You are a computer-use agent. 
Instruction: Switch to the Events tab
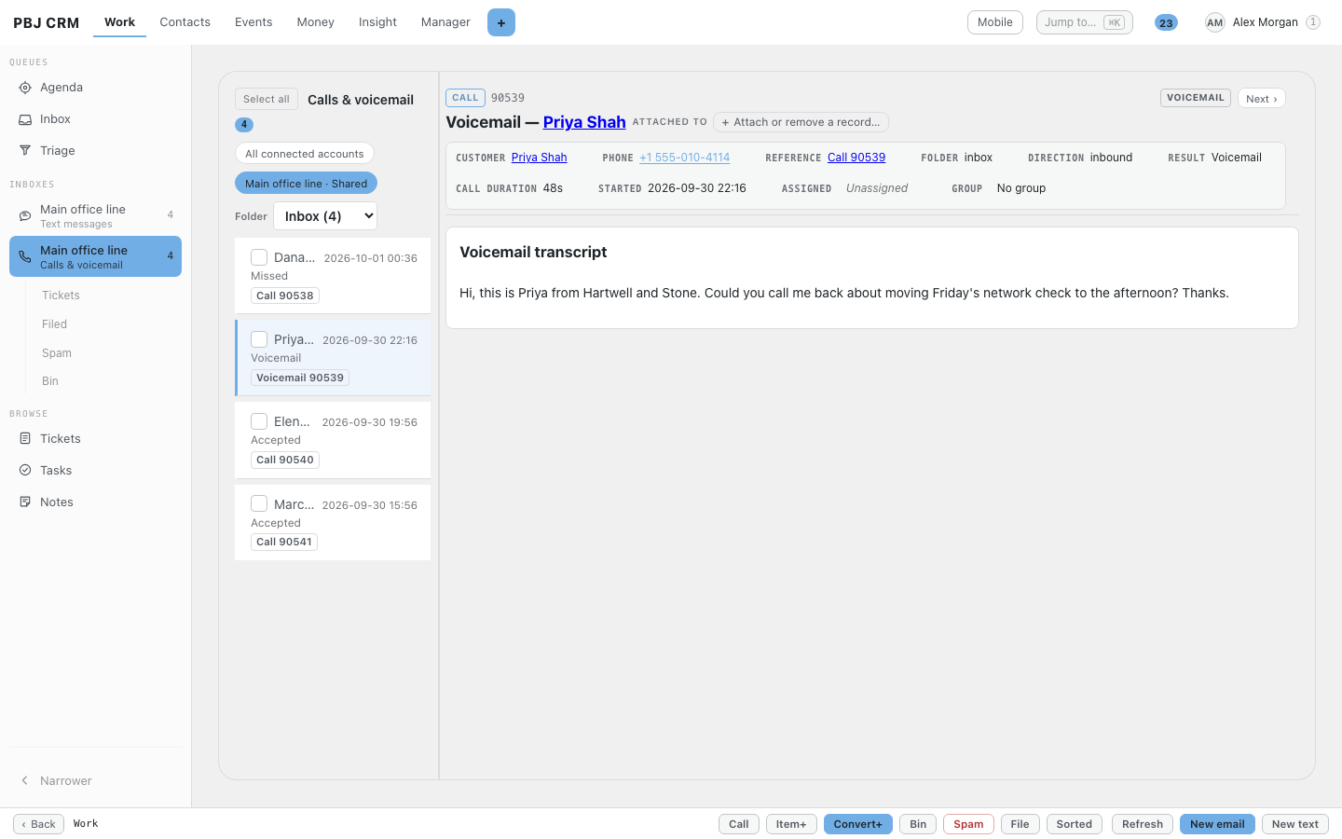253,22
